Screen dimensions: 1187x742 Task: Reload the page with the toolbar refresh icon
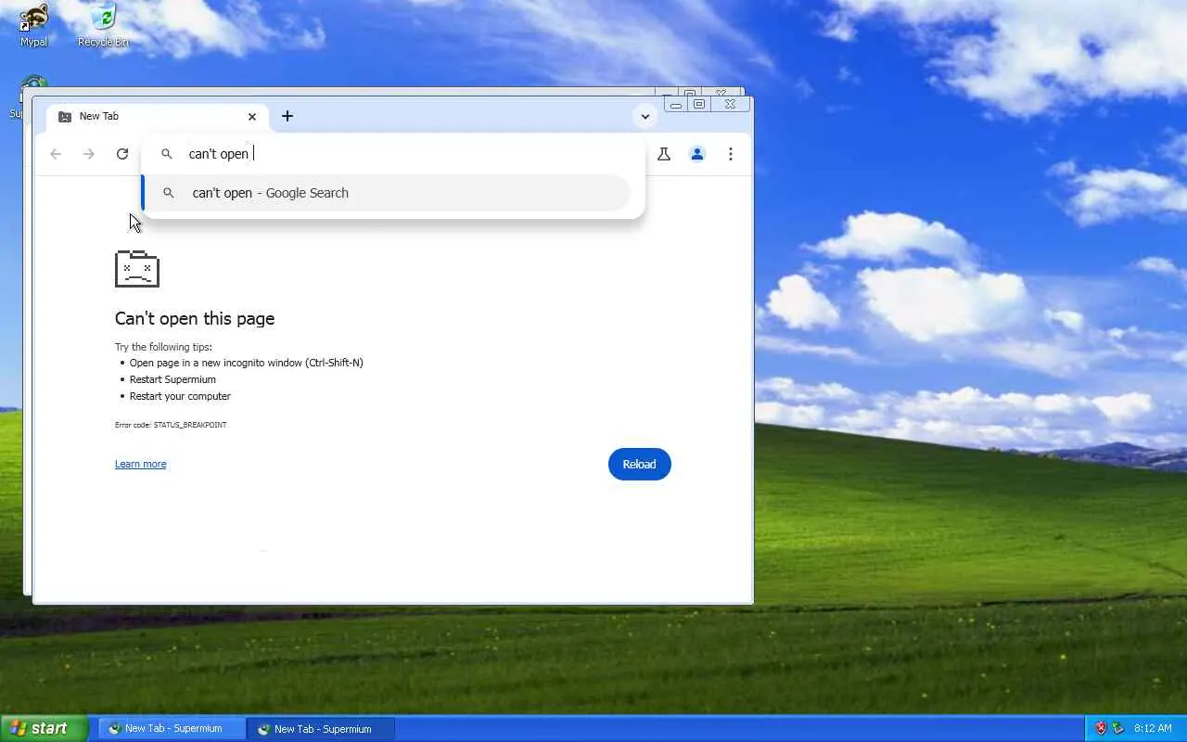click(x=122, y=154)
